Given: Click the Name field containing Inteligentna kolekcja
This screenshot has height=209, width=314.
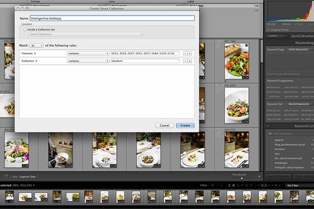Looking at the screenshot, I should 112,18.
